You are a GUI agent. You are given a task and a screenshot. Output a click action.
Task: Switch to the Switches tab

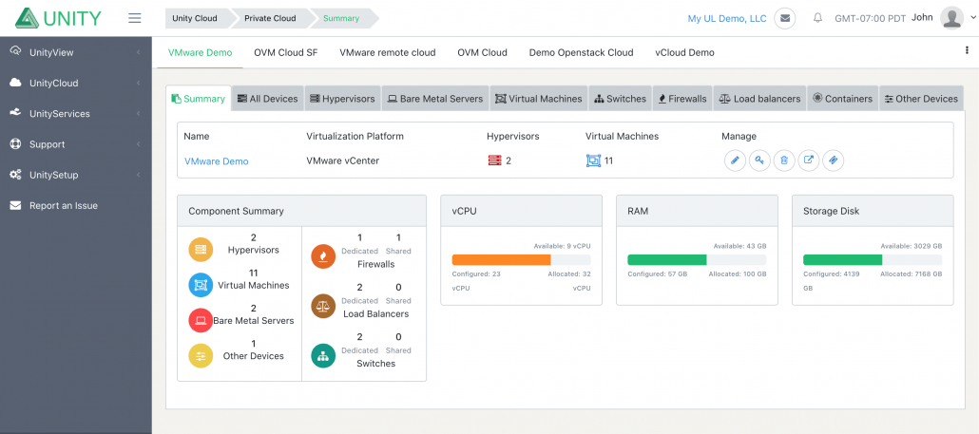(x=620, y=99)
